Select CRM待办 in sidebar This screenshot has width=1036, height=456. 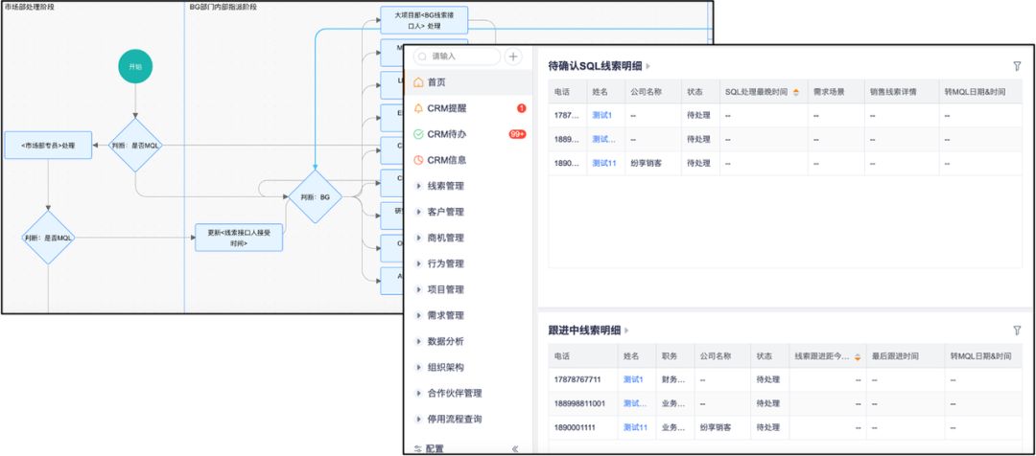pos(447,134)
